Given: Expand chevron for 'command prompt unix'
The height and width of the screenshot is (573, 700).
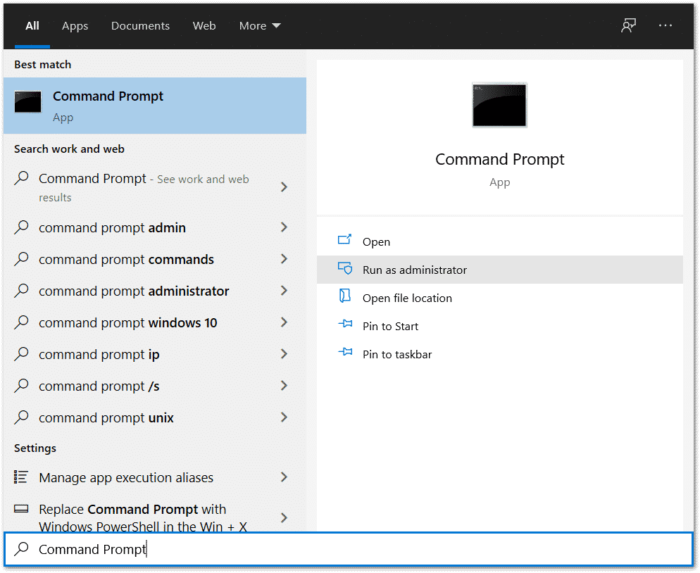Looking at the screenshot, I should [x=284, y=417].
